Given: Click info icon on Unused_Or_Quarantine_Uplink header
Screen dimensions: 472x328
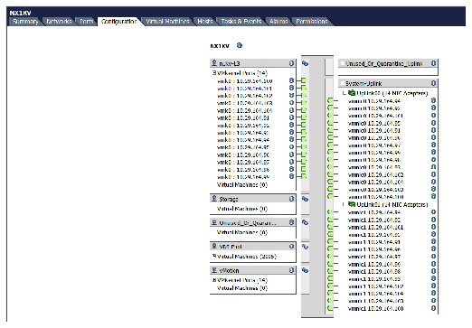Looking at the screenshot, I should coord(433,63).
